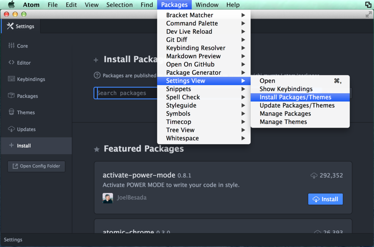Screen dimensions: 374x247
Task: Click the Themes paint bucket icon
Action: tap(11, 112)
